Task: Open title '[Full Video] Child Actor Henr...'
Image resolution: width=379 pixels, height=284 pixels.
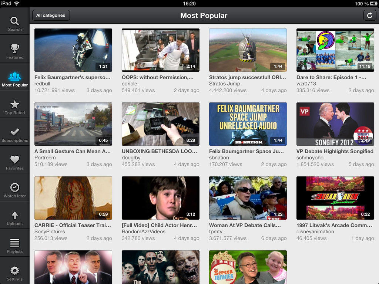Action: 159,225
